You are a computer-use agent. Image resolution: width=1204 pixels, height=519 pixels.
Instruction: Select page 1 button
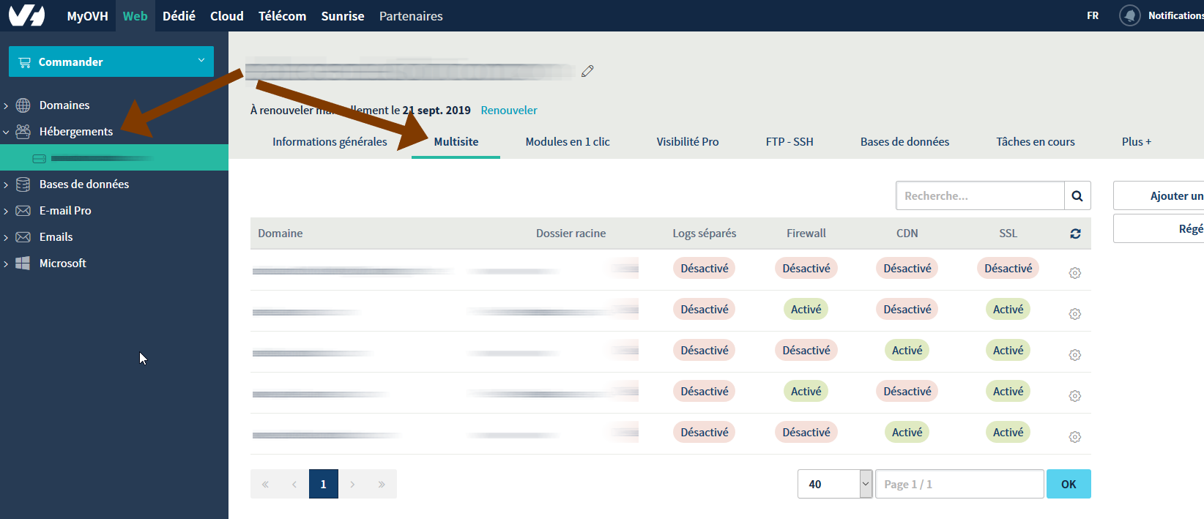[x=324, y=484]
